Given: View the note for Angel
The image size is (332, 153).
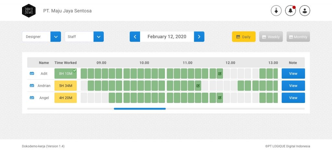Looking at the screenshot, I should coord(293,98).
